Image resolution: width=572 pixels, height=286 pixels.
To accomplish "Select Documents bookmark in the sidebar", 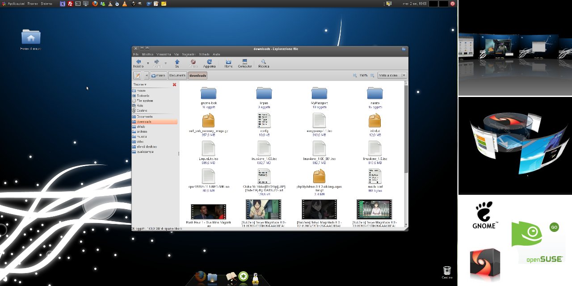I will tap(155, 117).
